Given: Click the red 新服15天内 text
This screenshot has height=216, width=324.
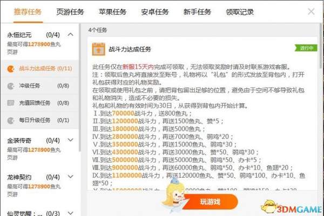Looking at the screenshot, I should tap(138, 67).
